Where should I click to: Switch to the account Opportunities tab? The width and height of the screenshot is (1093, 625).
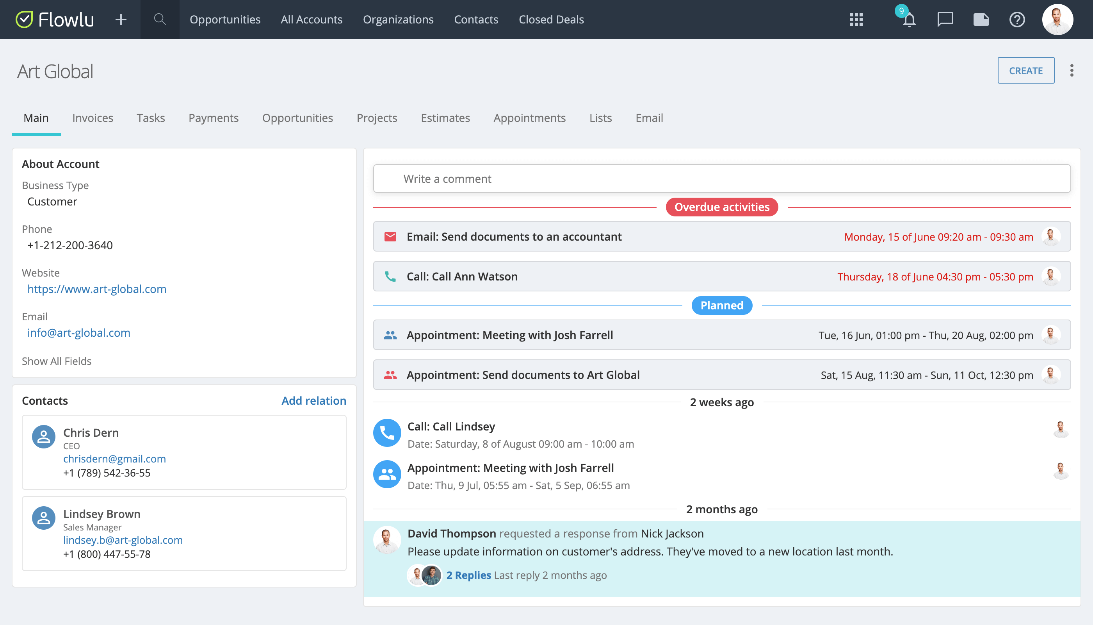click(x=297, y=118)
